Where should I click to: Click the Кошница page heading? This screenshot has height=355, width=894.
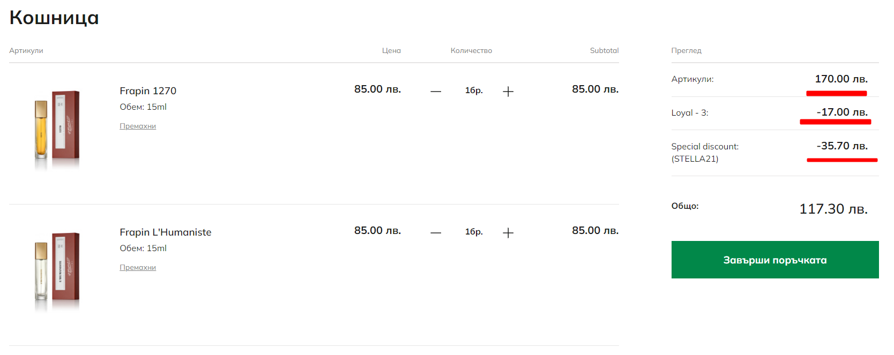[54, 18]
